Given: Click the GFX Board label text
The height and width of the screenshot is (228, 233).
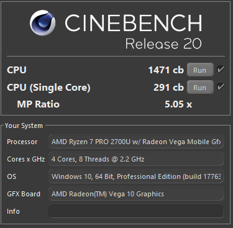Looking at the screenshot, I should click(x=24, y=194).
